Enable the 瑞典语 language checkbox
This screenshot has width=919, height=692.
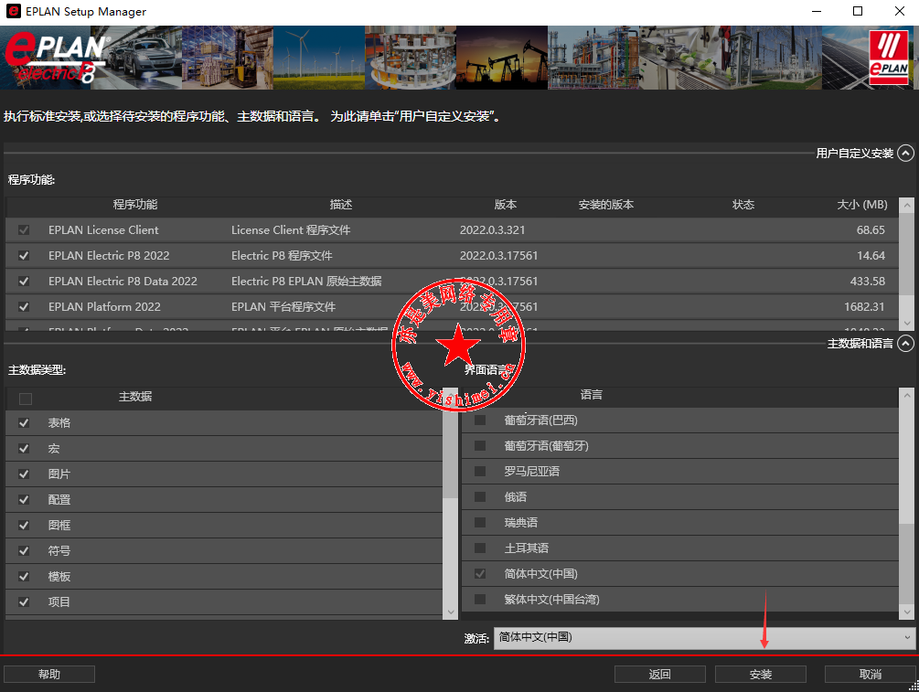tap(480, 523)
